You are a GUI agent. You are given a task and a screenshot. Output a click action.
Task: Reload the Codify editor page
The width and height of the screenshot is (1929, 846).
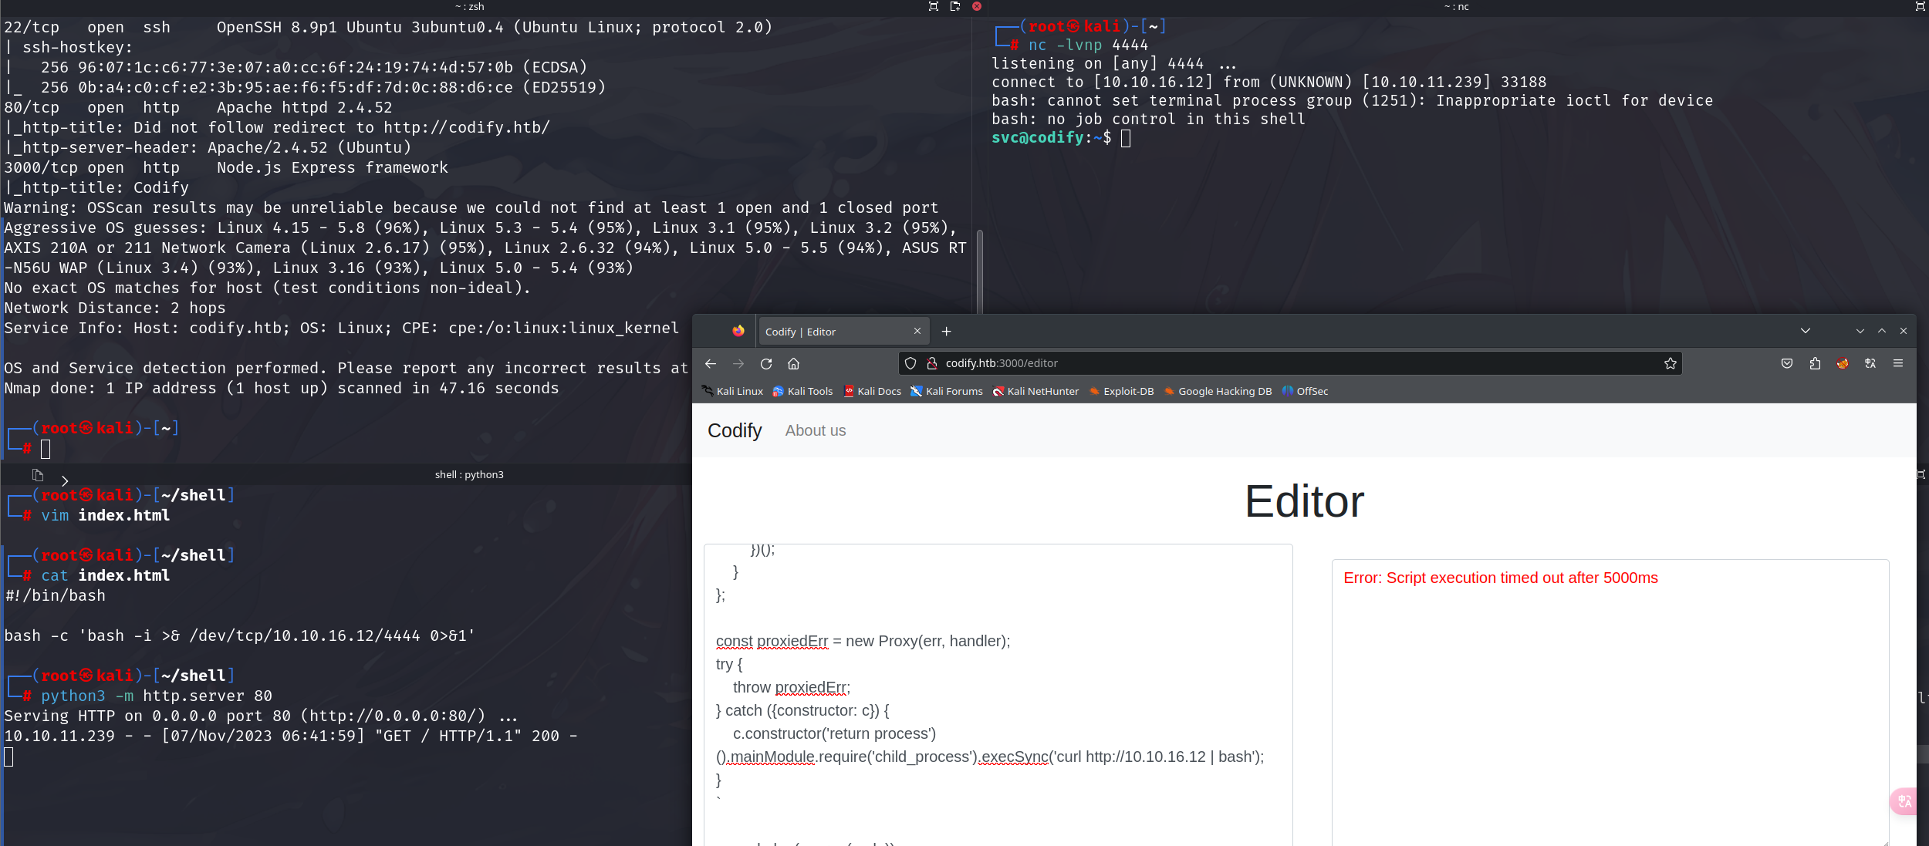766,363
